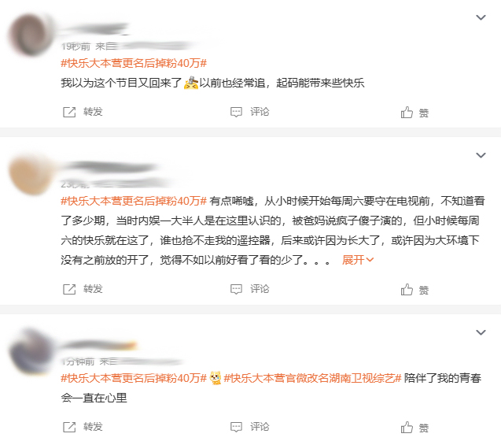Click the first commenter's blurred avatar

31,34
